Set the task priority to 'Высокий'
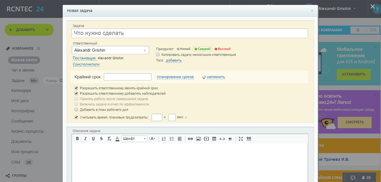This screenshot has width=381, height=182. click(223, 49)
